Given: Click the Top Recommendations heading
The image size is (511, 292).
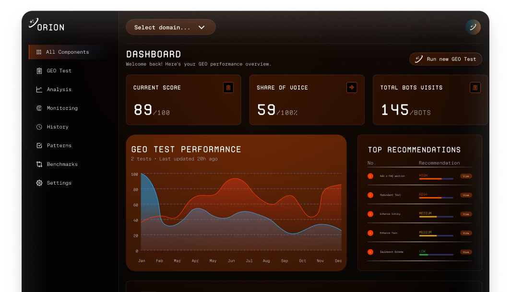Looking at the screenshot, I should click(414, 150).
